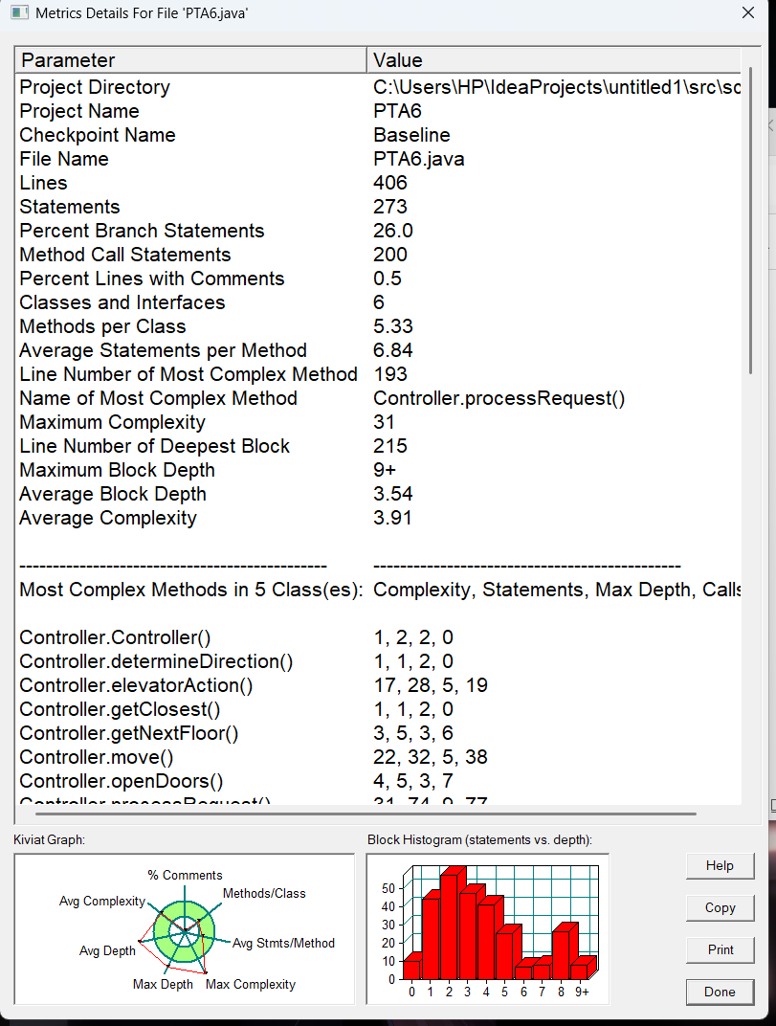The image size is (776, 1026).
Task: Click the 9+ maximum depth value
Action: pos(384,470)
